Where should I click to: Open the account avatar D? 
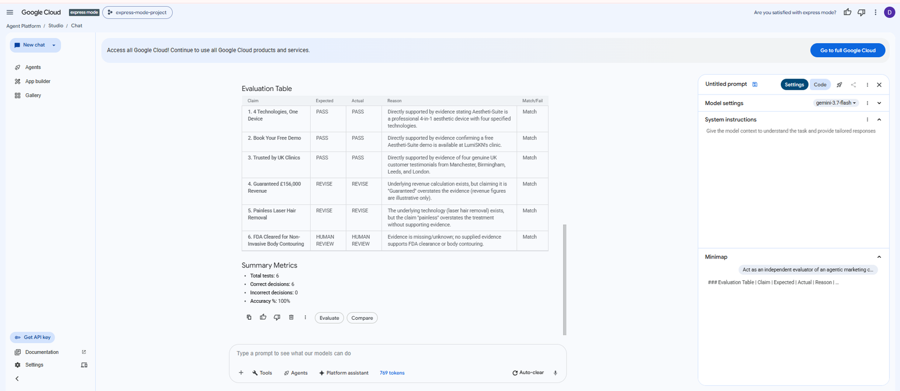tap(889, 12)
